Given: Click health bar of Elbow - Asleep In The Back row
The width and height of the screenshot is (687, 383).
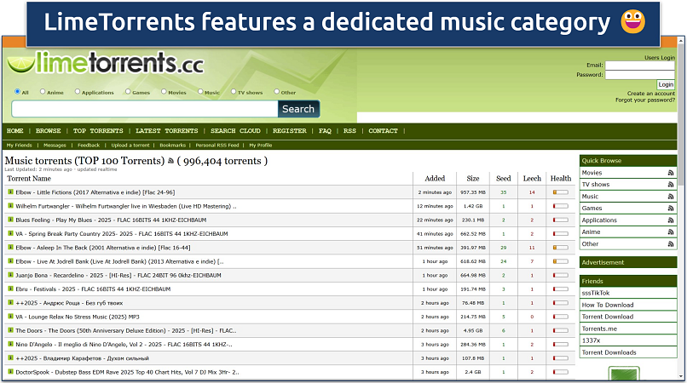Looking at the screenshot, I should tap(560, 248).
